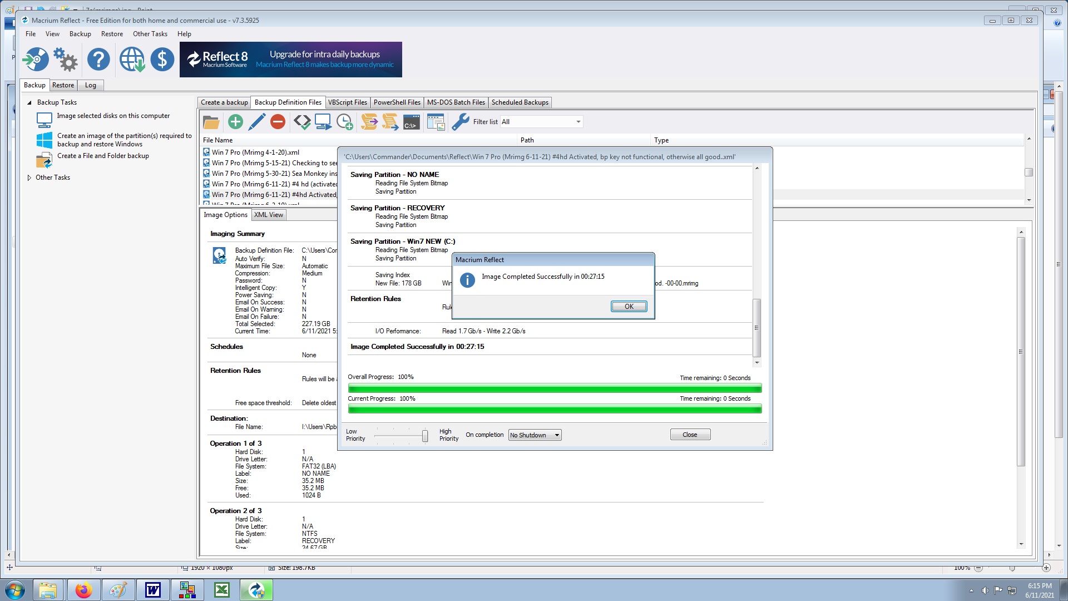Image resolution: width=1068 pixels, height=601 pixels.
Task: Click the blue pencil edit icon
Action: [x=256, y=121]
